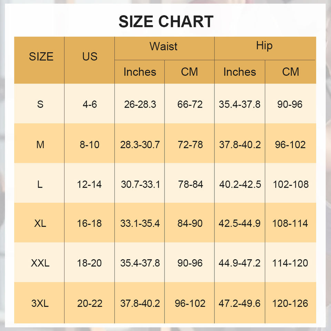The height and width of the screenshot is (331, 331).
Task: Select hip CM 108-114 for size XL
Action: (290, 223)
